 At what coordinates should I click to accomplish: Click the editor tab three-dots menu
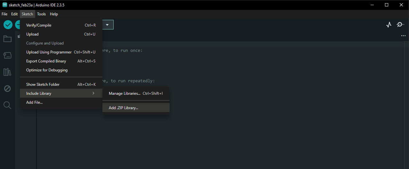click(403, 36)
